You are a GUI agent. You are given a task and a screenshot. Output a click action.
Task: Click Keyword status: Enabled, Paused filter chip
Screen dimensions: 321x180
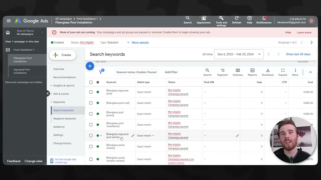click(x=136, y=72)
